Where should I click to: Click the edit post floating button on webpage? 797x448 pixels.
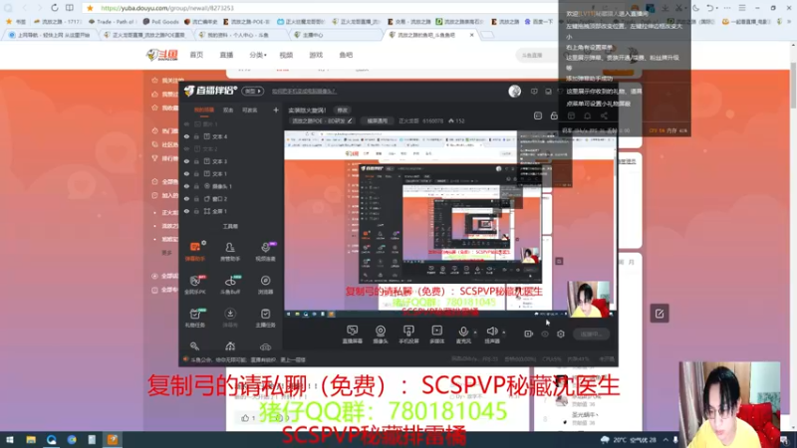(660, 314)
